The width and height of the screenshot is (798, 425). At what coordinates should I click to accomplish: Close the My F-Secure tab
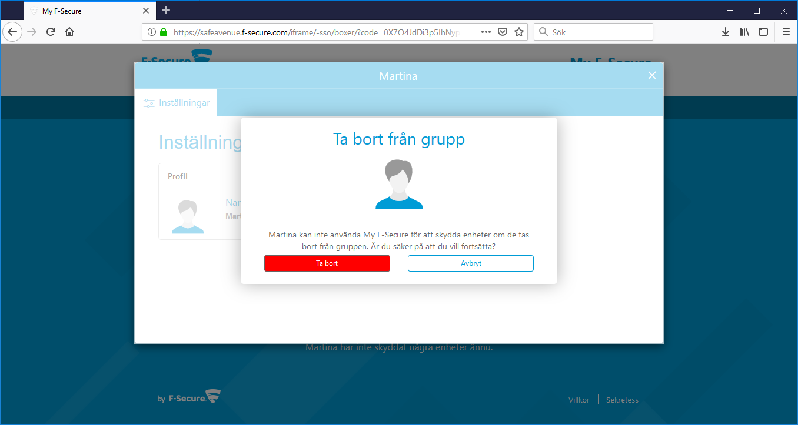point(146,11)
